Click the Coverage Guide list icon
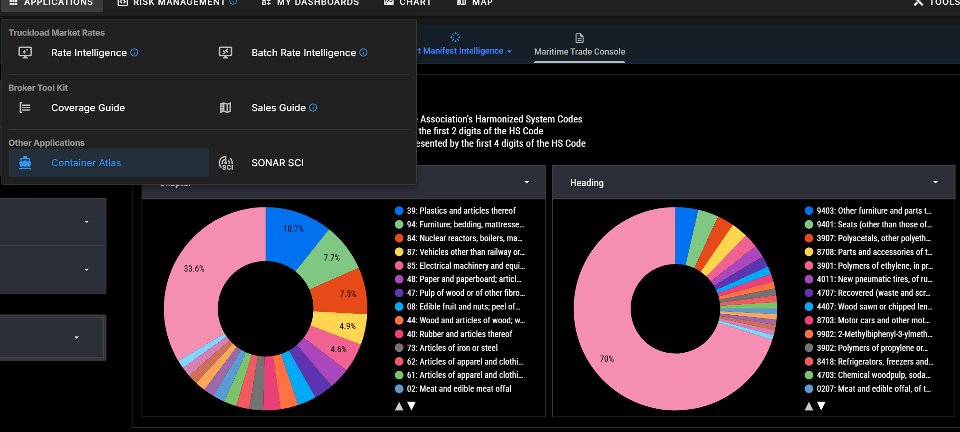Image resolution: width=960 pixels, height=432 pixels. (x=25, y=108)
